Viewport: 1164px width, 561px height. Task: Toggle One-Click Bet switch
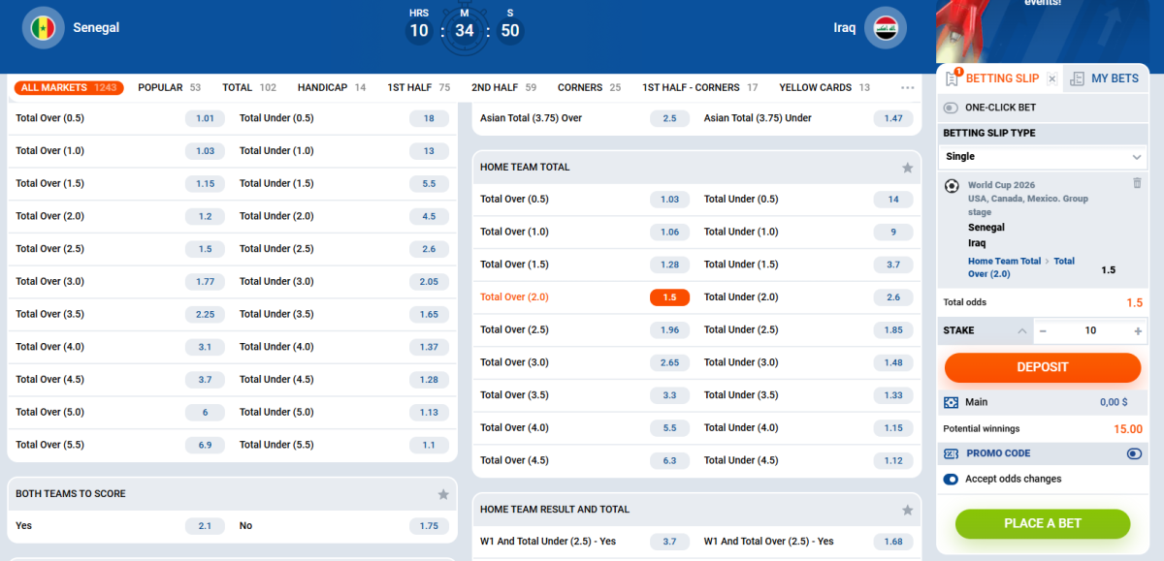click(x=951, y=108)
